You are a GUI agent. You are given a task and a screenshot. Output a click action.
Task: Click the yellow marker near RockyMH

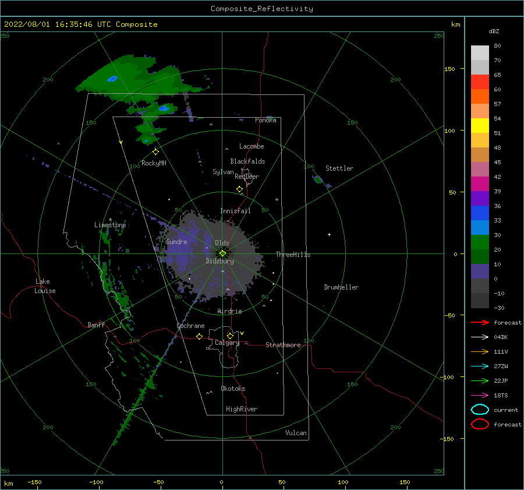pyautogui.click(x=155, y=152)
